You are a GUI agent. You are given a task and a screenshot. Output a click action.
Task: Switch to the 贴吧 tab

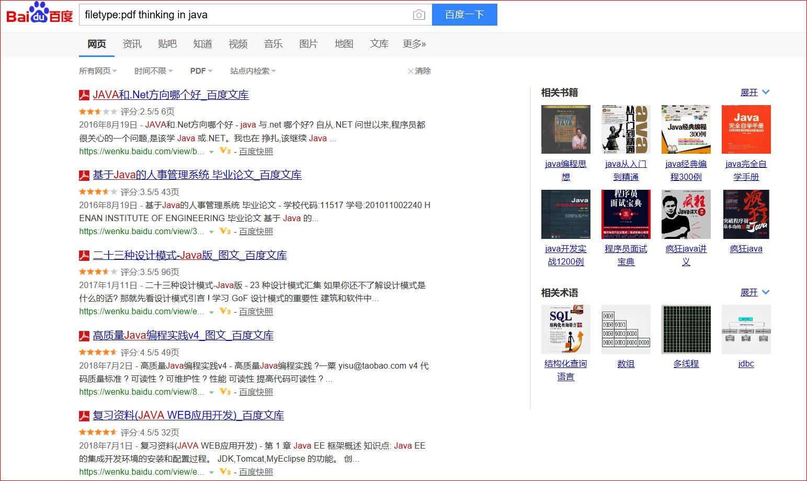167,44
